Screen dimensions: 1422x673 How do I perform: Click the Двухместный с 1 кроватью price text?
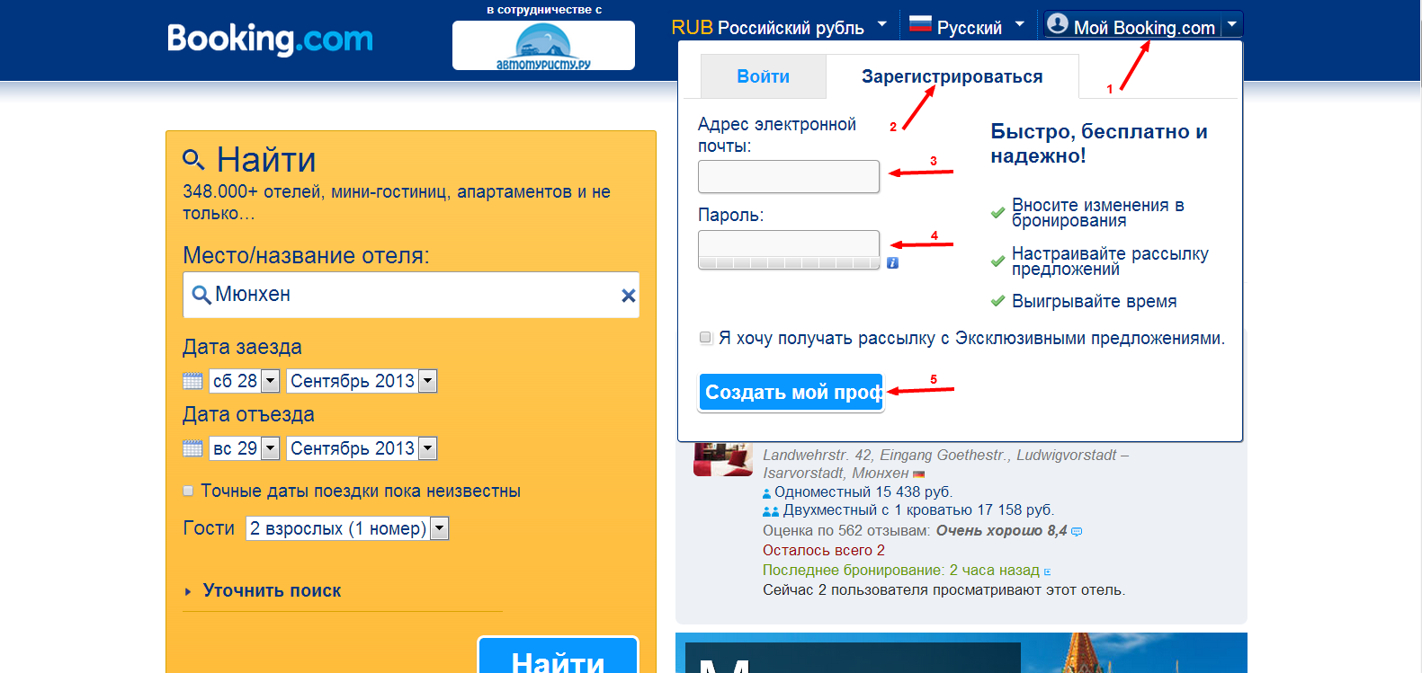918,510
